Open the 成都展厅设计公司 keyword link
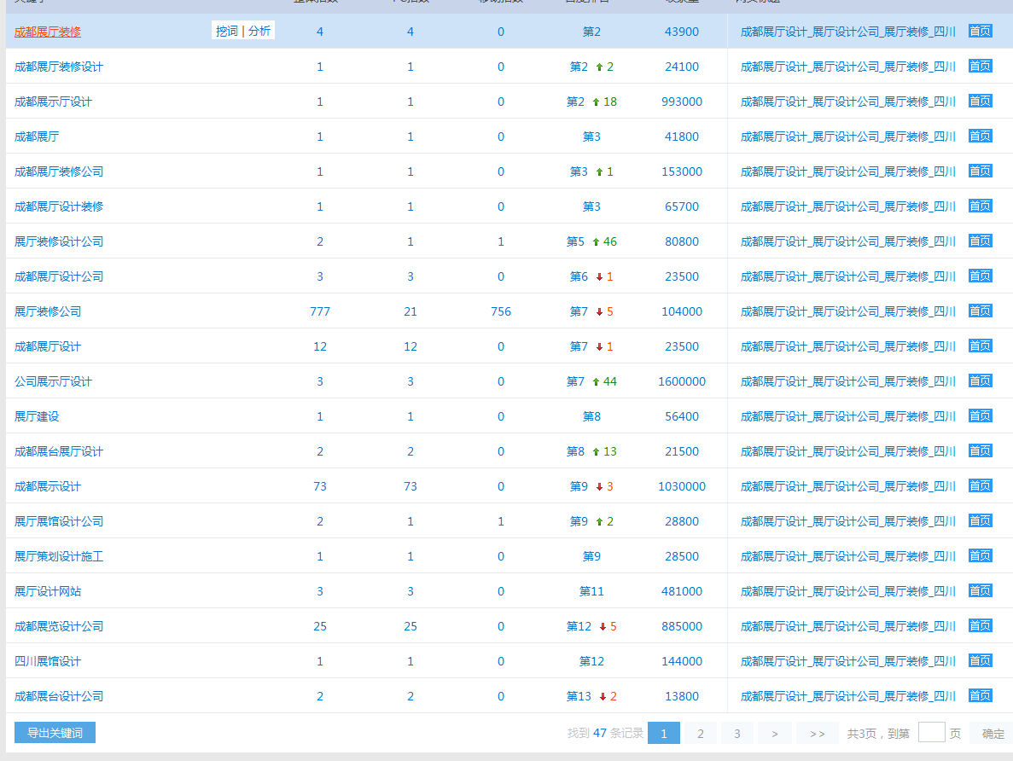 (x=59, y=276)
